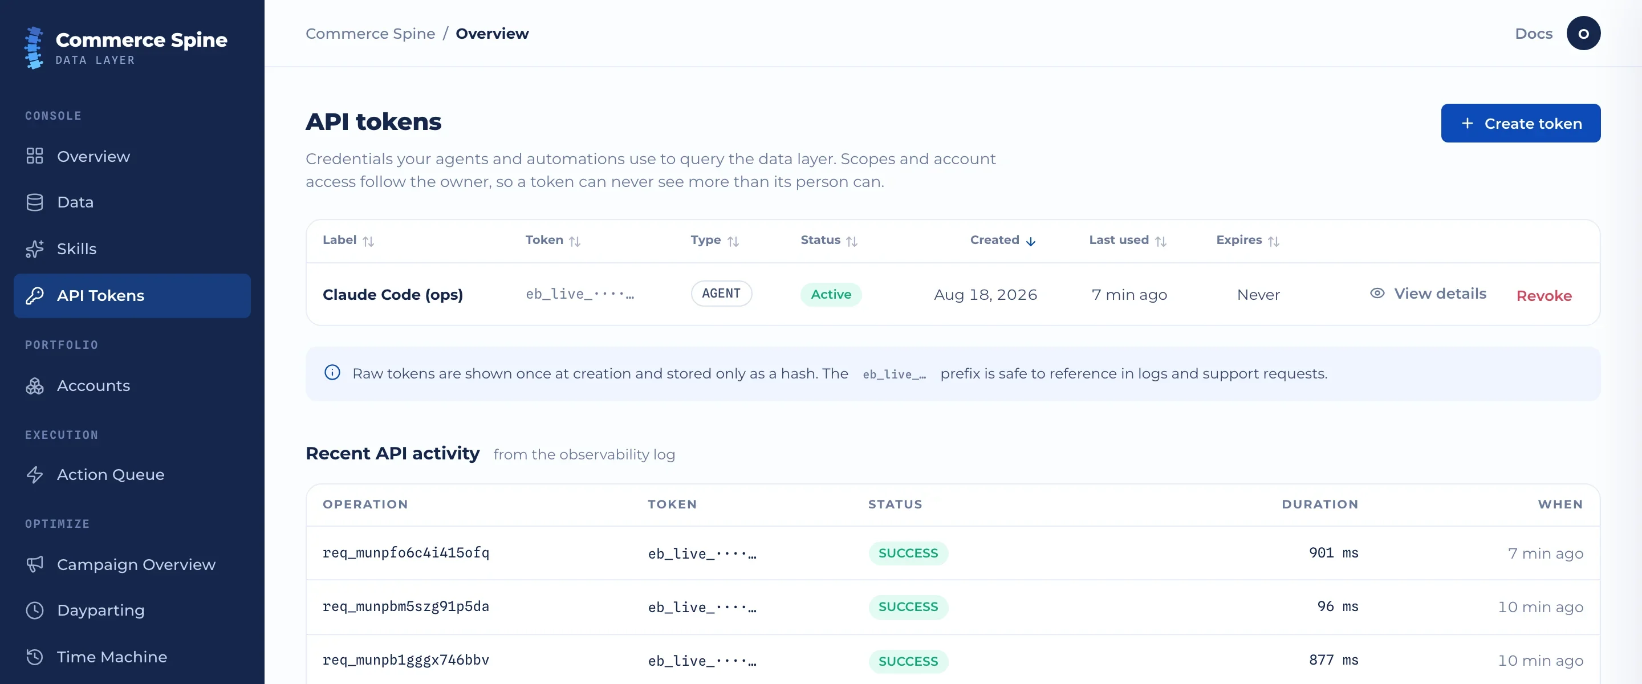Click the Accounts cubes icon

click(x=34, y=386)
